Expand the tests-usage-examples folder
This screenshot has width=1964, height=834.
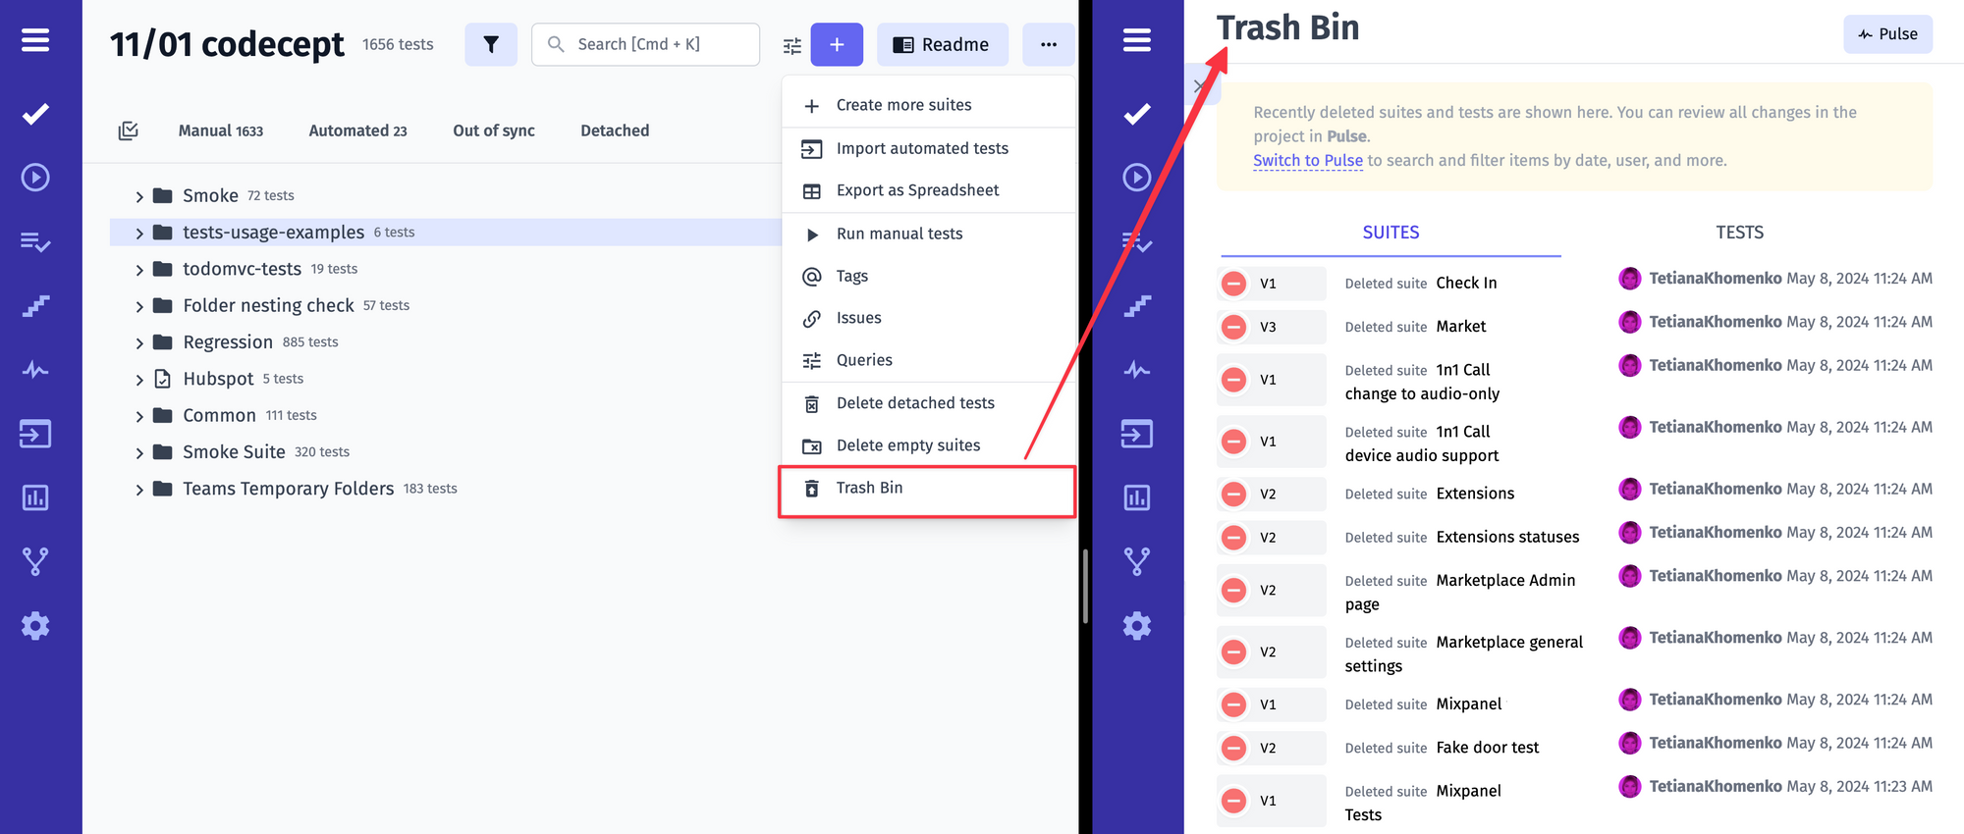pos(139,233)
